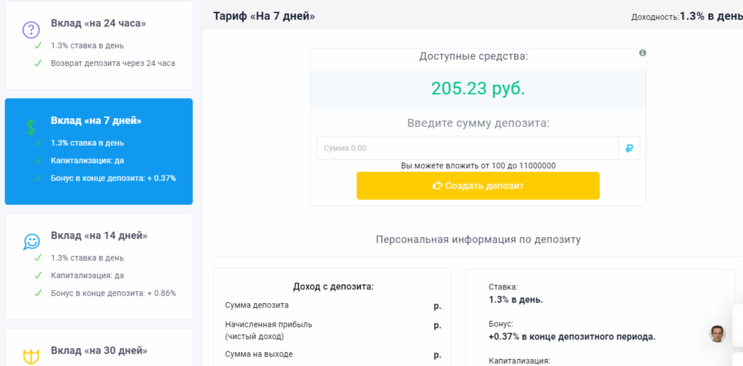The image size is (743, 366).
Task: Click checkmark beside «Возврат депозита через 24 часа»
Action: tap(38, 63)
